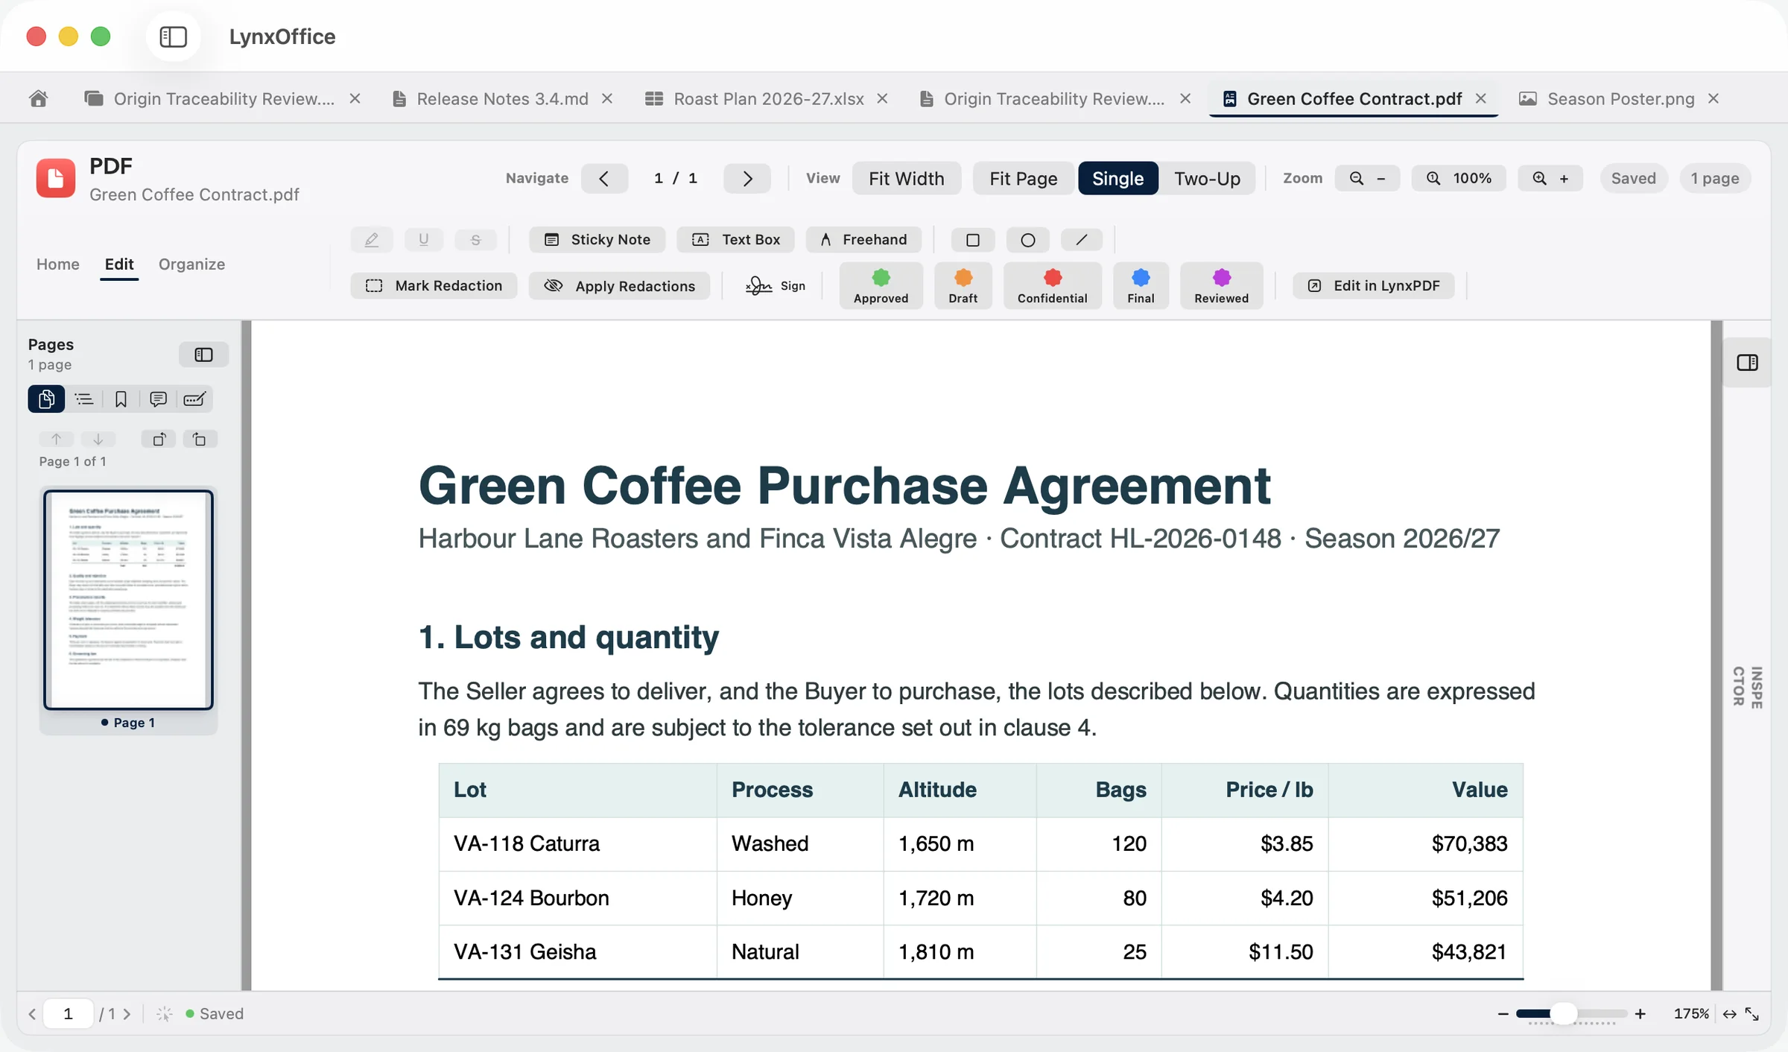Insert a Text Box annotation

click(x=736, y=239)
